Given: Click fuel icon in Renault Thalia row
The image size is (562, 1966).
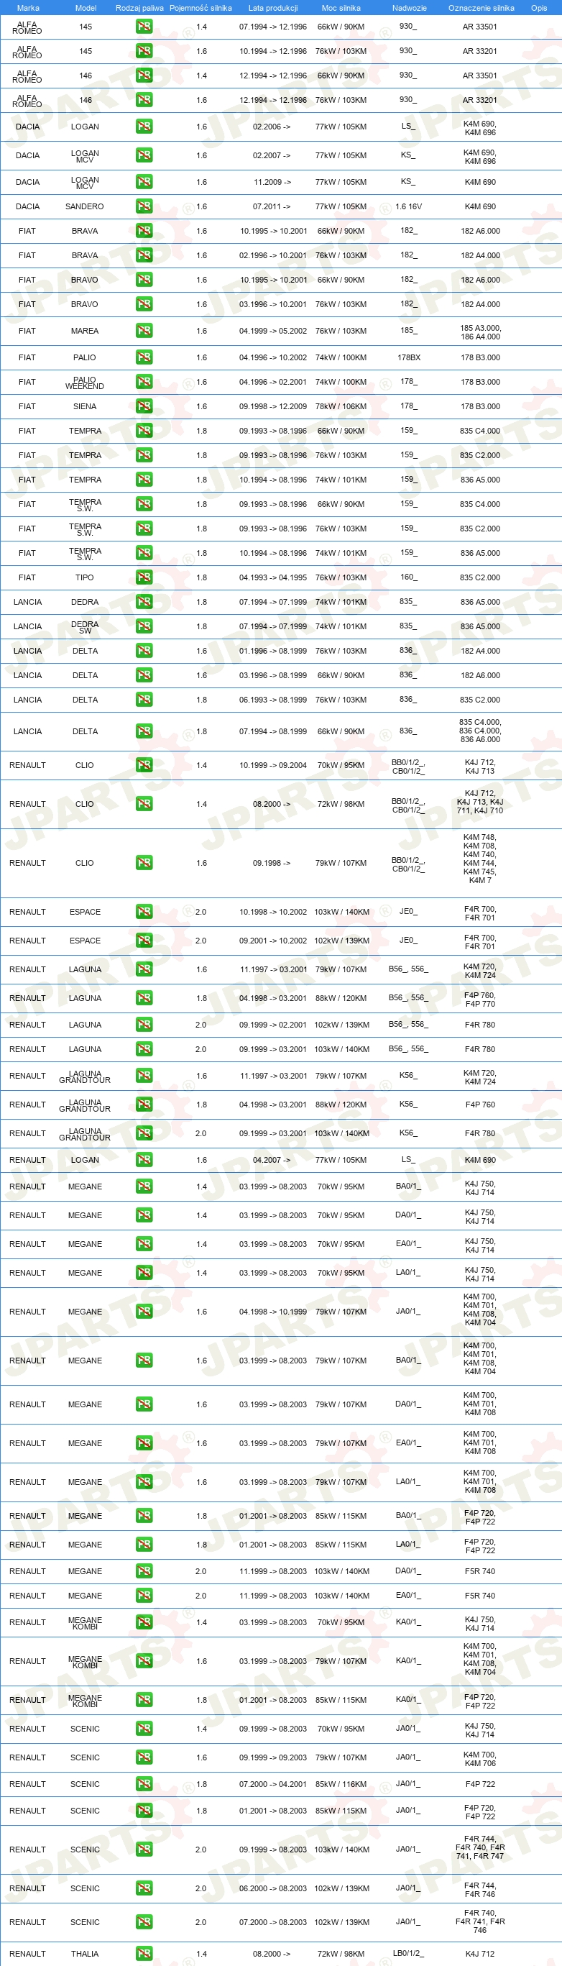Looking at the screenshot, I should [144, 1953].
